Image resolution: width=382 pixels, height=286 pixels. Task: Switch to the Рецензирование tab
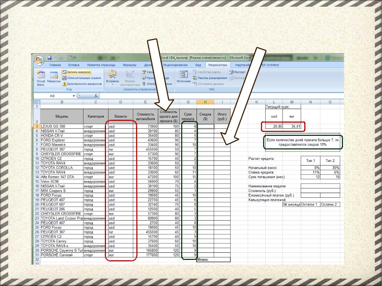175,65
